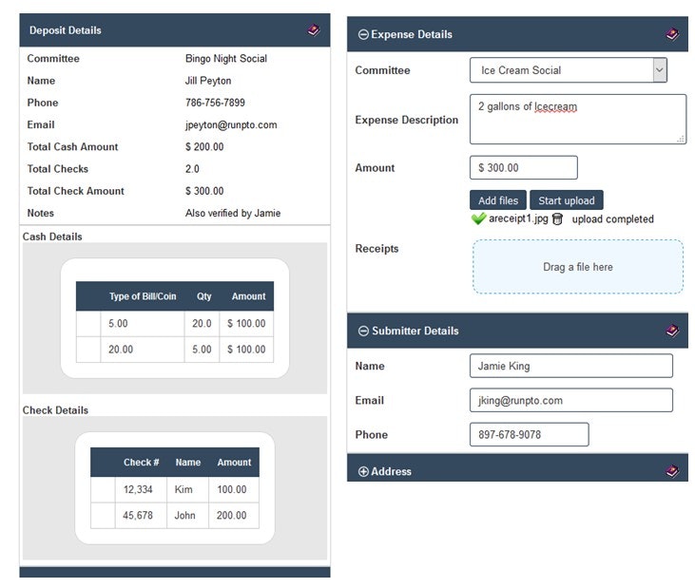Delete areceipt1.jpg using the trash icon

tap(557, 218)
